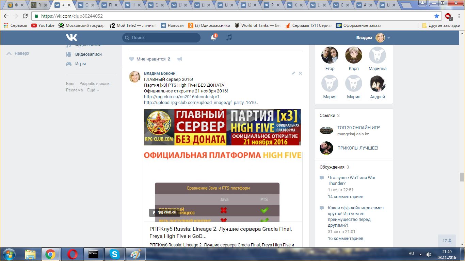465x261 pixels.
Task: Click the VK logo in the header
Action: pyautogui.click(x=71, y=37)
